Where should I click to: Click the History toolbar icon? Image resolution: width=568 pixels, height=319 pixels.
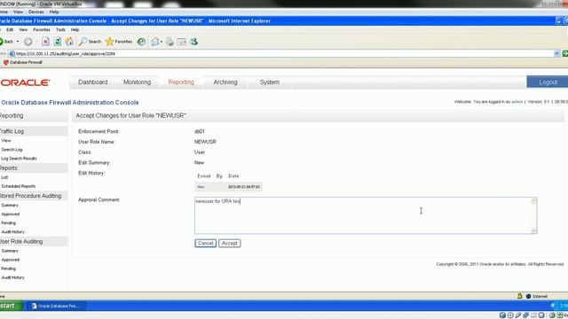(x=141, y=42)
